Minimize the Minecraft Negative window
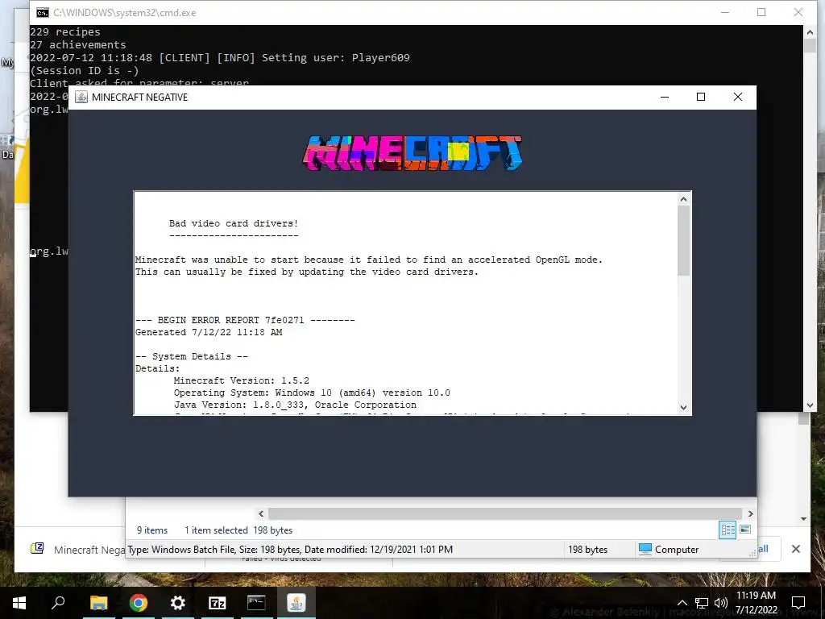Screen dimensions: 825x619 click(x=665, y=97)
